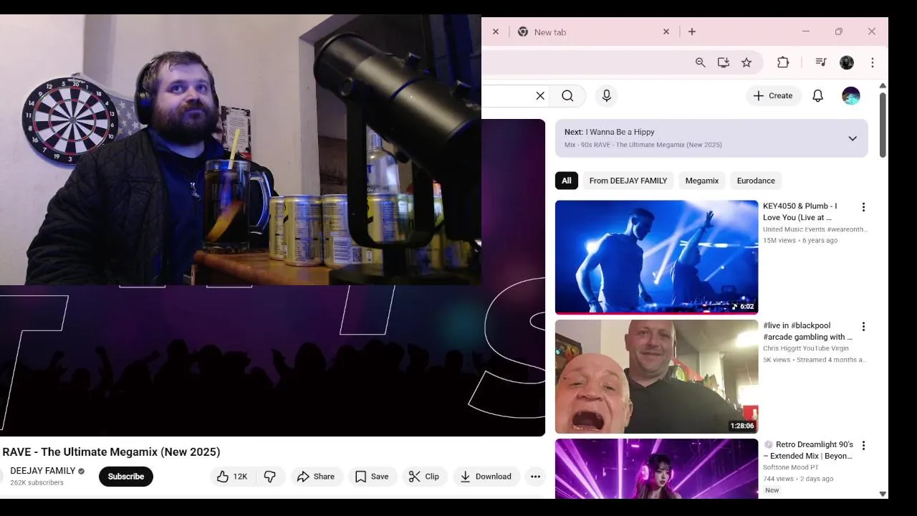Viewport: 917px width, 516px height.
Task: Save the video to a playlist
Action: (373, 477)
